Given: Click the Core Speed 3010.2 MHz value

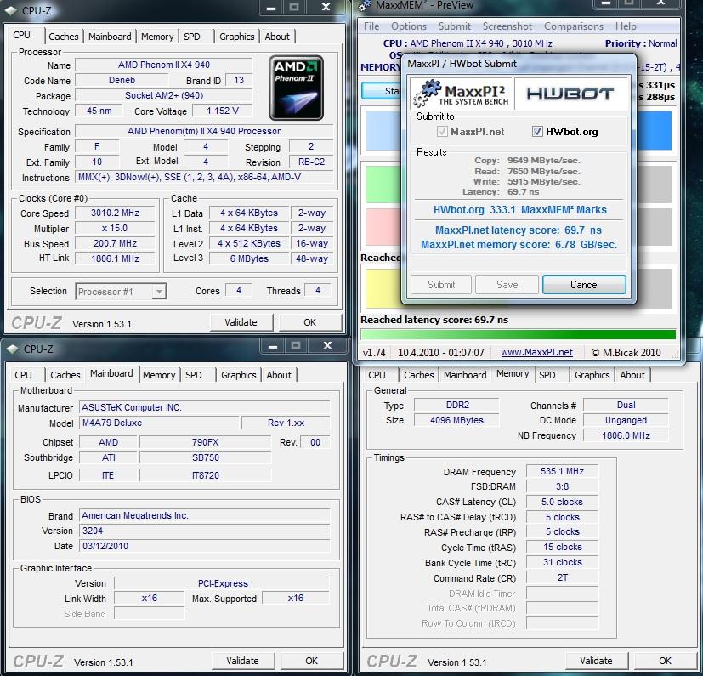Looking at the screenshot, I should pyautogui.click(x=115, y=213).
